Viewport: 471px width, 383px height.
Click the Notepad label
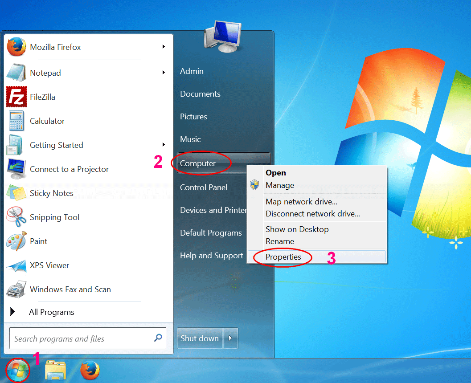pyautogui.click(x=45, y=73)
